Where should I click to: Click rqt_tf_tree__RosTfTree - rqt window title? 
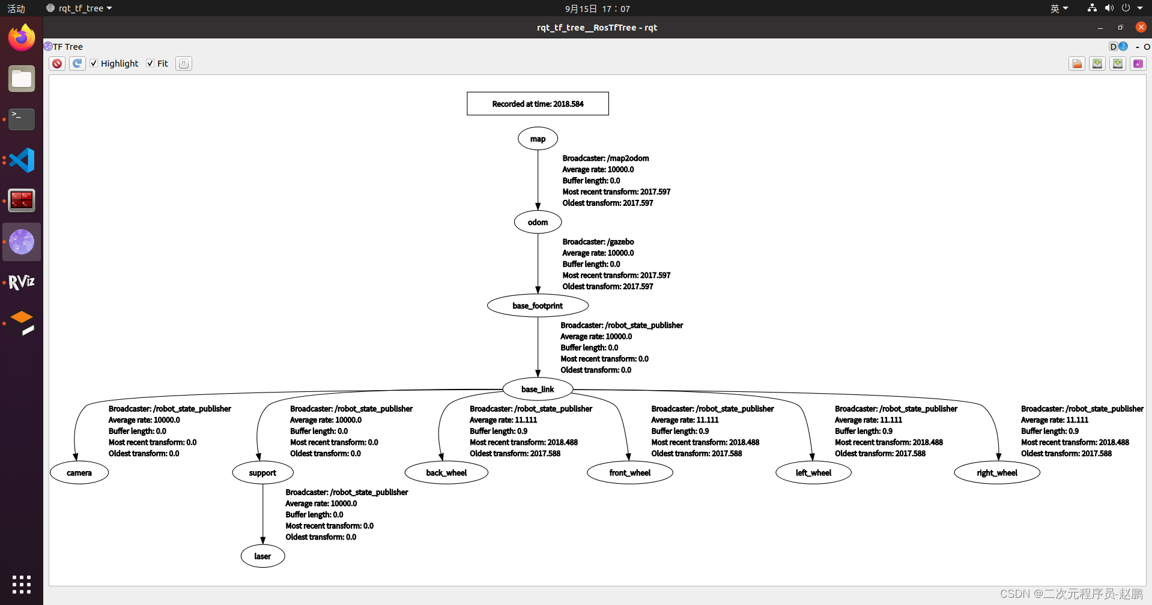click(597, 28)
